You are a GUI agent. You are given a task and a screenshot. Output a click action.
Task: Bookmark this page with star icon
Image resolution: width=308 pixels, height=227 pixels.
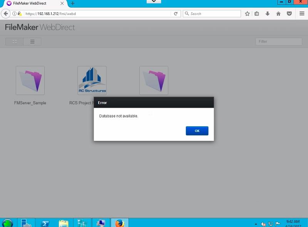[247, 14]
